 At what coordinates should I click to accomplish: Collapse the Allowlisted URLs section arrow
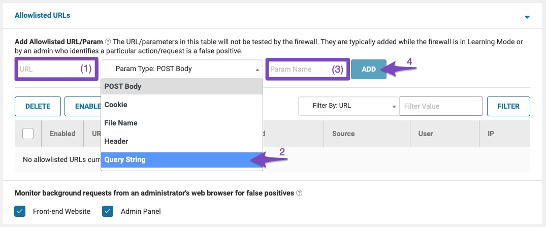(527, 17)
